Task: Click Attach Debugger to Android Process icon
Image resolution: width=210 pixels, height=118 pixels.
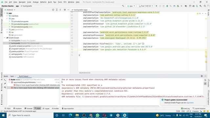Action: pos(178,6)
